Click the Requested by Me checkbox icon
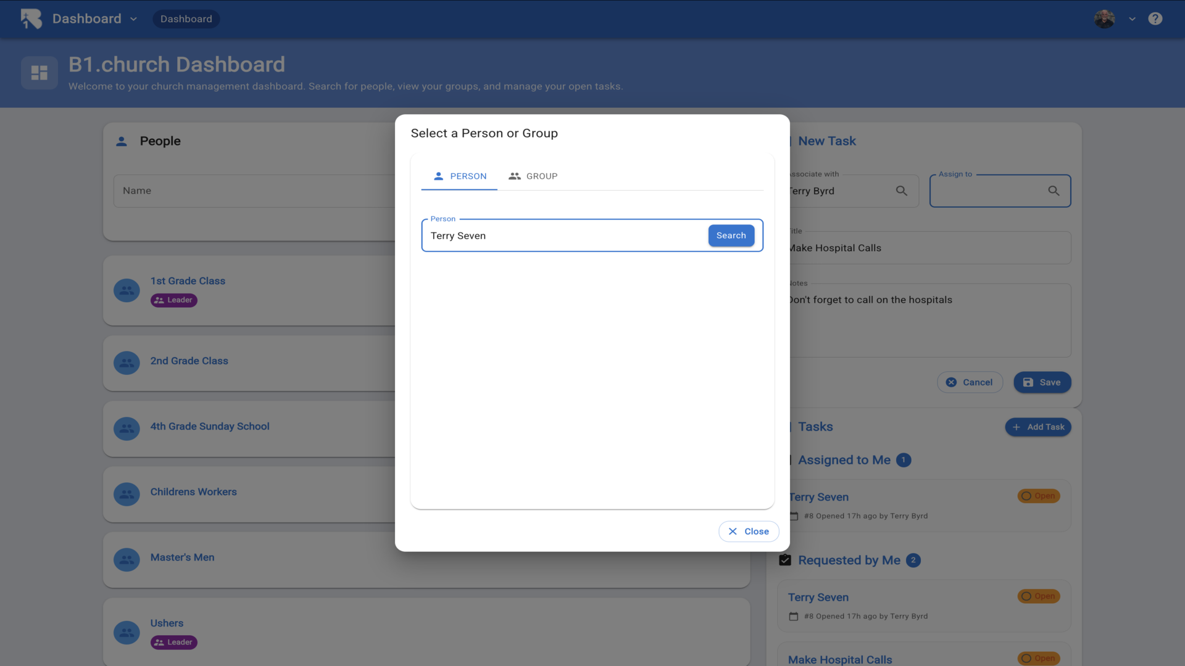The width and height of the screenshot is (1185, 666). pos(785,560)
